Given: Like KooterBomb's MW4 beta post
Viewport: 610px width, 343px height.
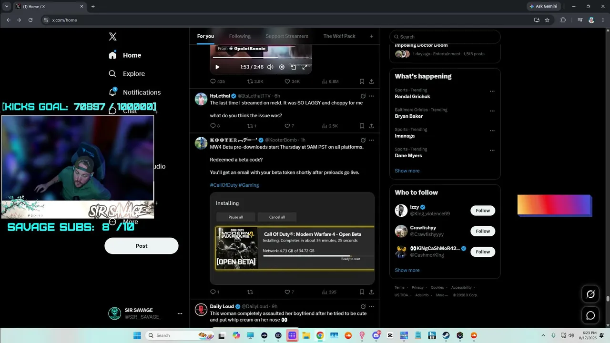Looking at the screenshot, I should [x=289, y=292].
